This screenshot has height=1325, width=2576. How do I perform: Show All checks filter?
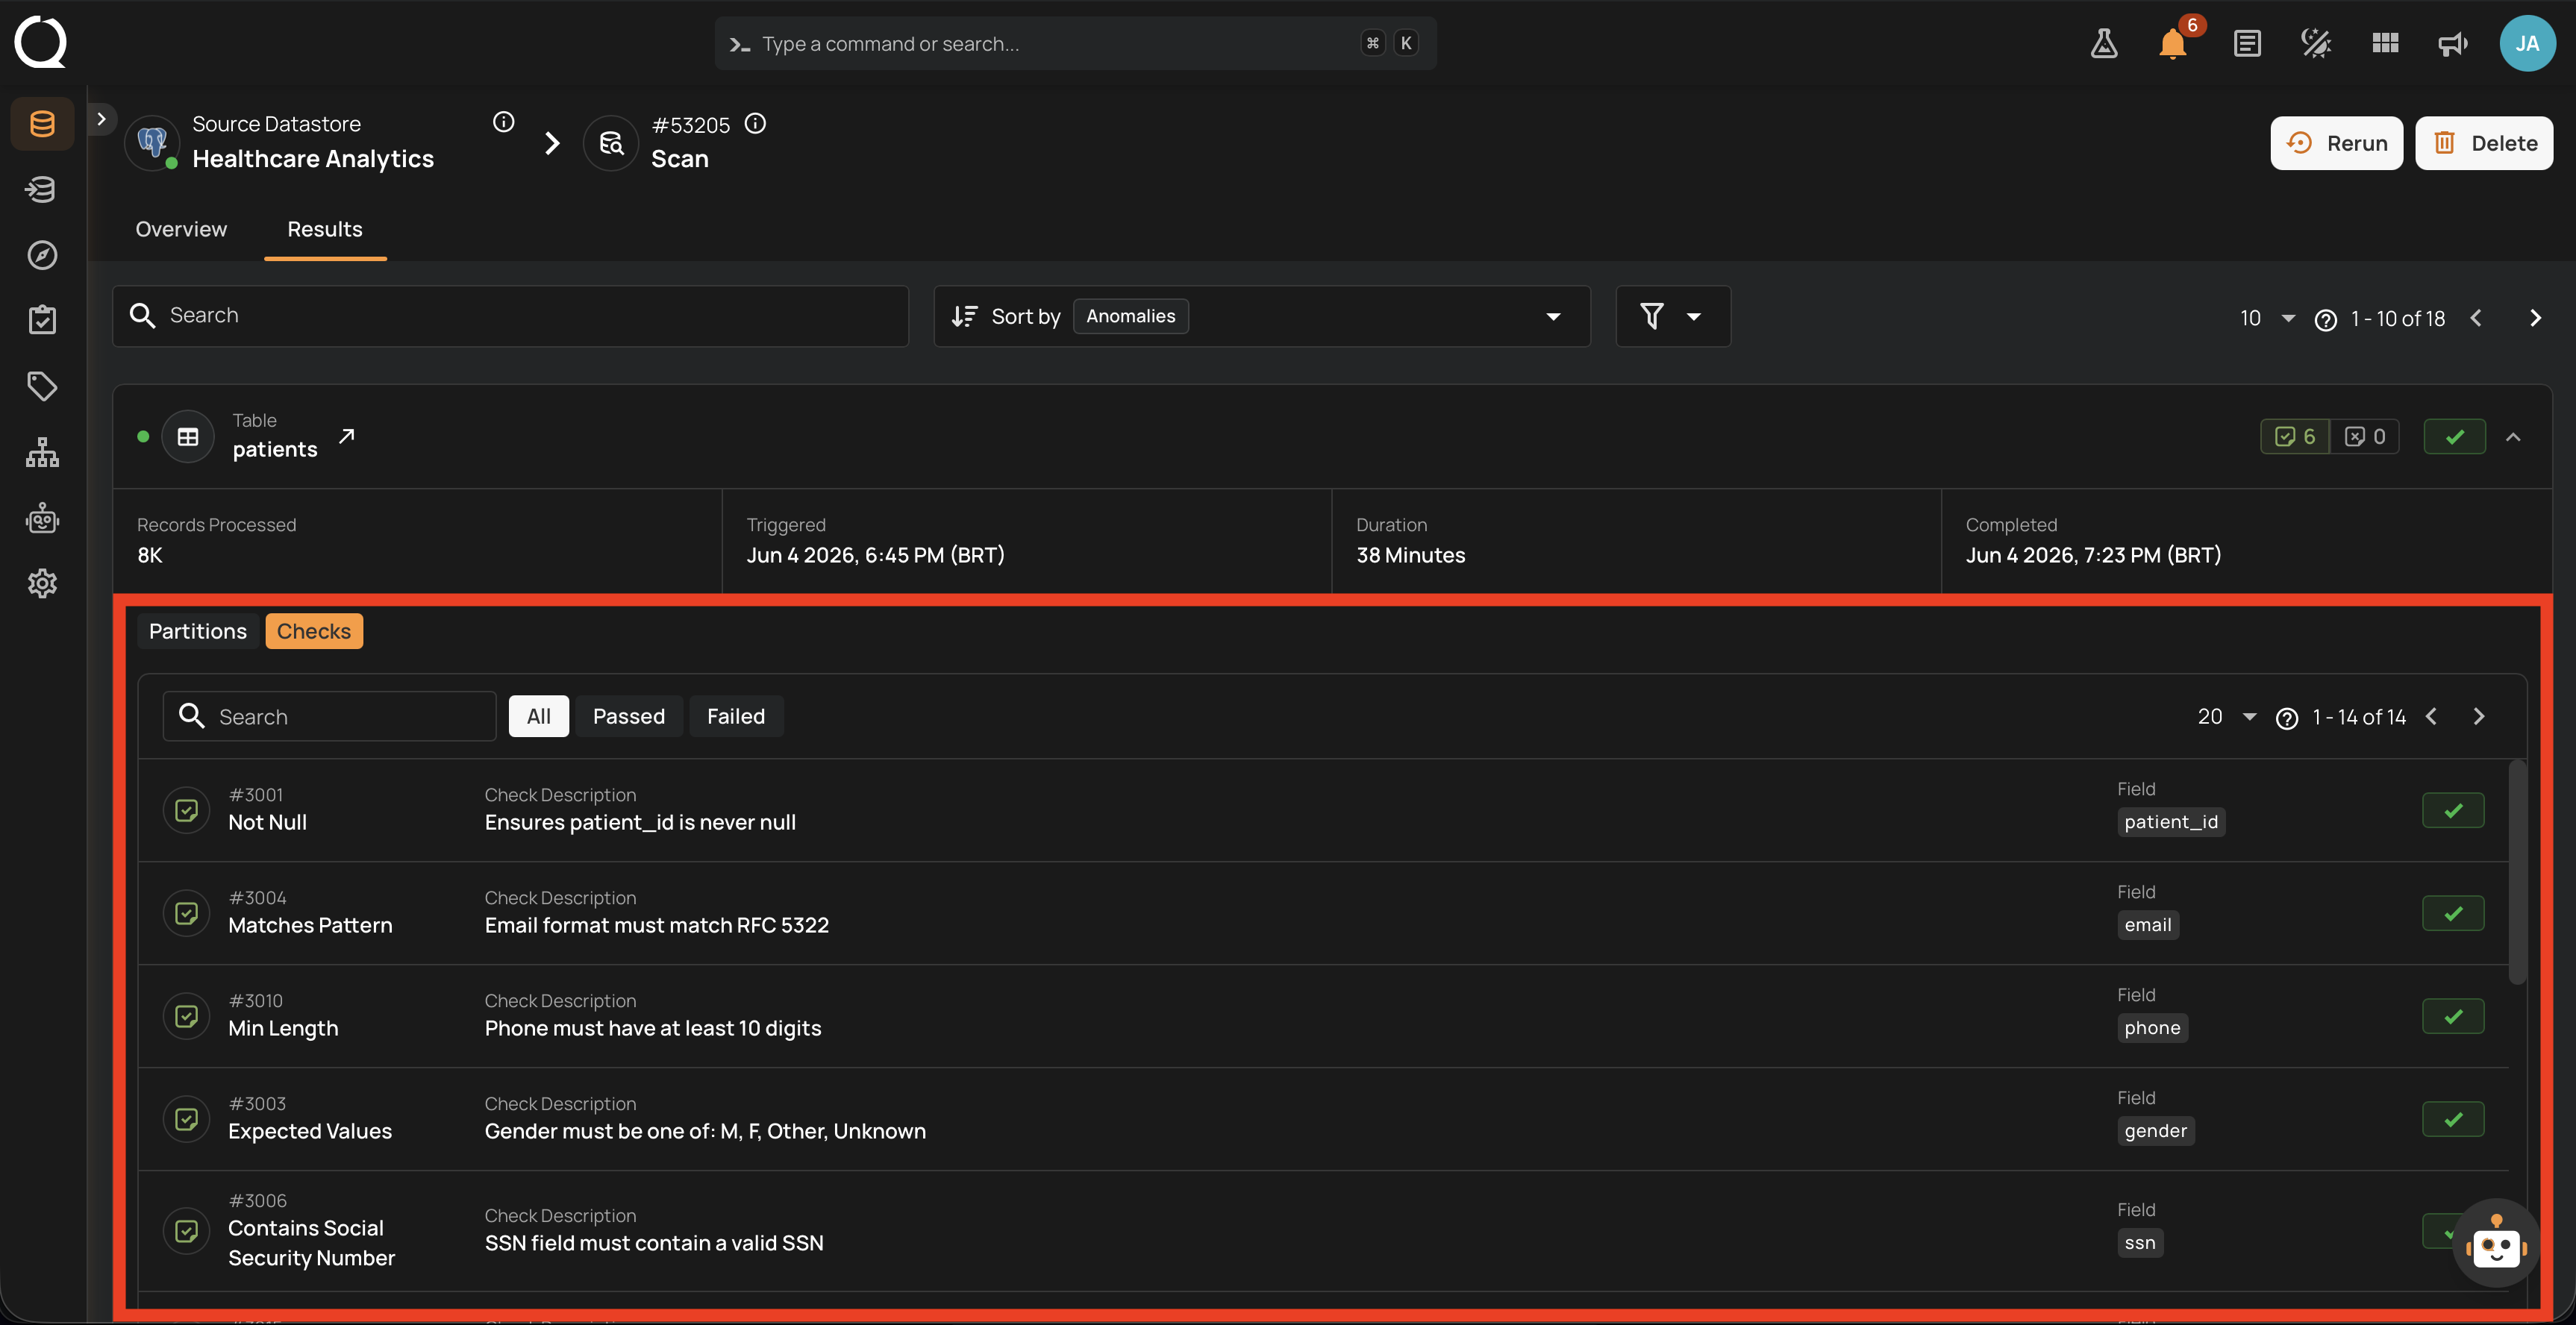pyautogui.click(x=539, y=716)
